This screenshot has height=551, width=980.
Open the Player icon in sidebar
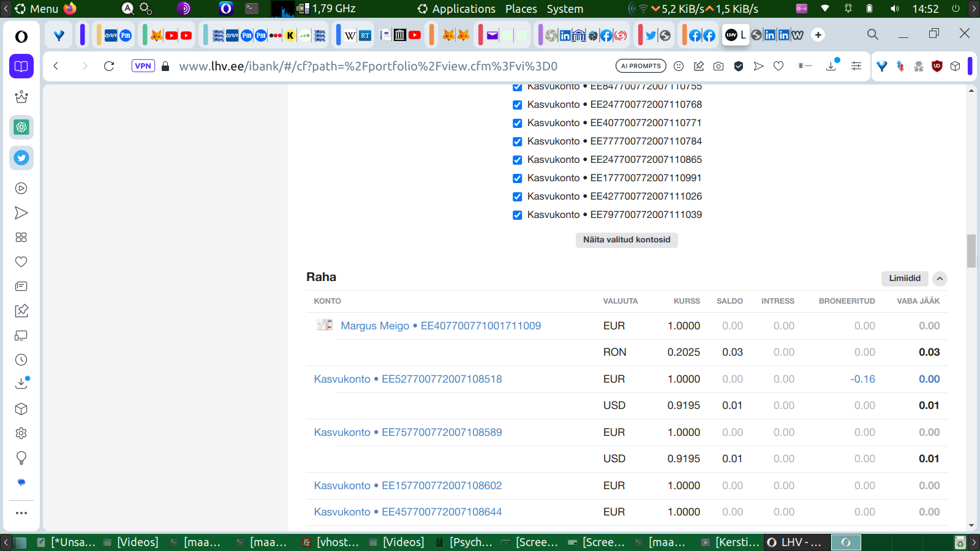point(21,189)
